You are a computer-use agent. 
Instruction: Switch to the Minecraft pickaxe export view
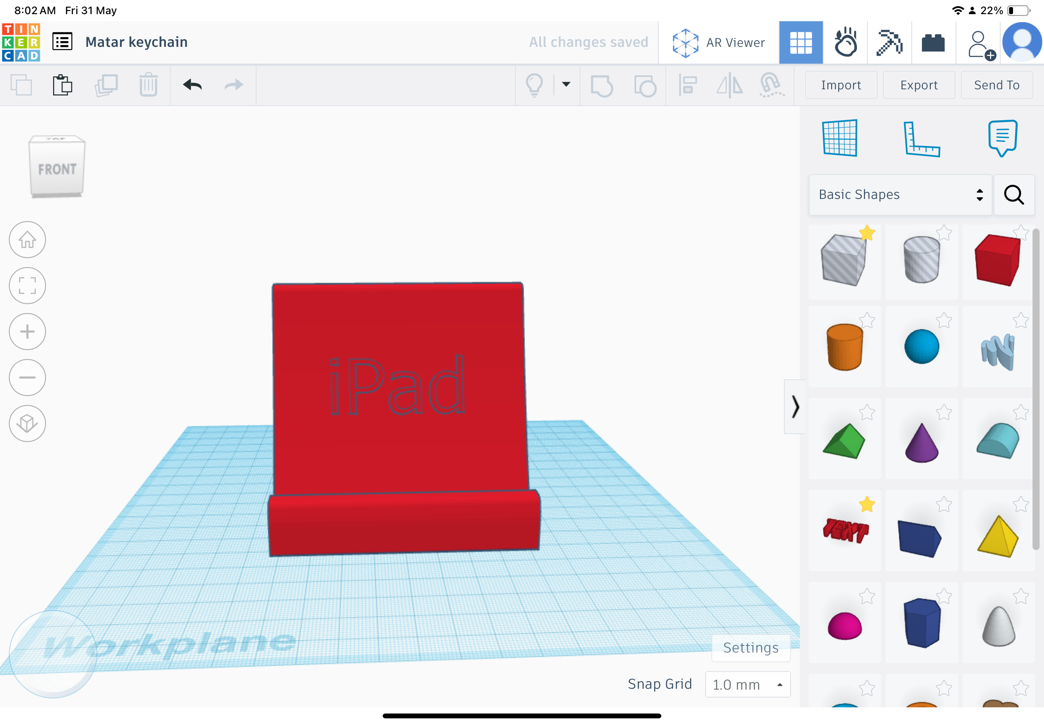point(890,42)
